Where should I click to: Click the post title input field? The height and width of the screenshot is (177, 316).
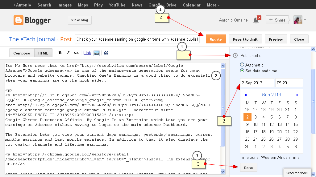pyautogui.click(x=137, y=39)
